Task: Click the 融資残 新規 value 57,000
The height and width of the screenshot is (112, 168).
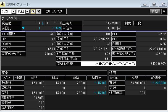Action: (61, 83)
